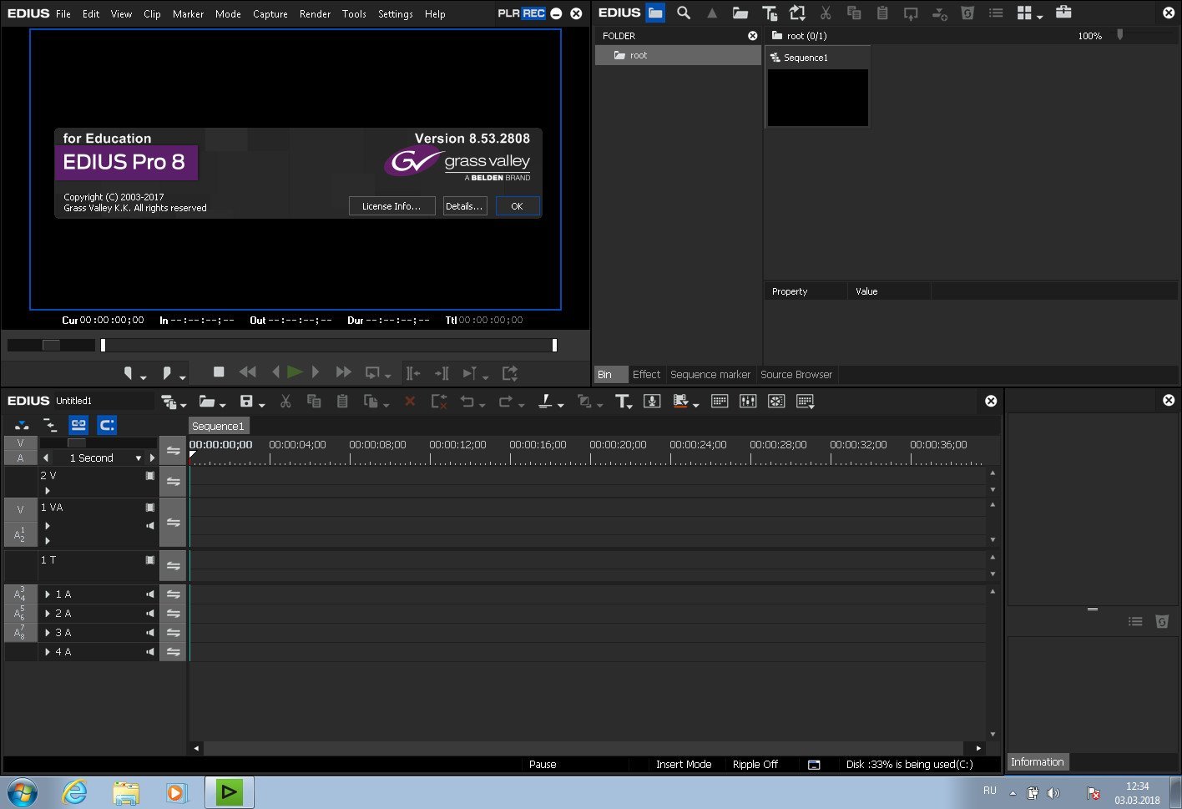Toggle PLR/REC player mode
The width and height of the screenshot is (1182, 809).
click(521, 13)
